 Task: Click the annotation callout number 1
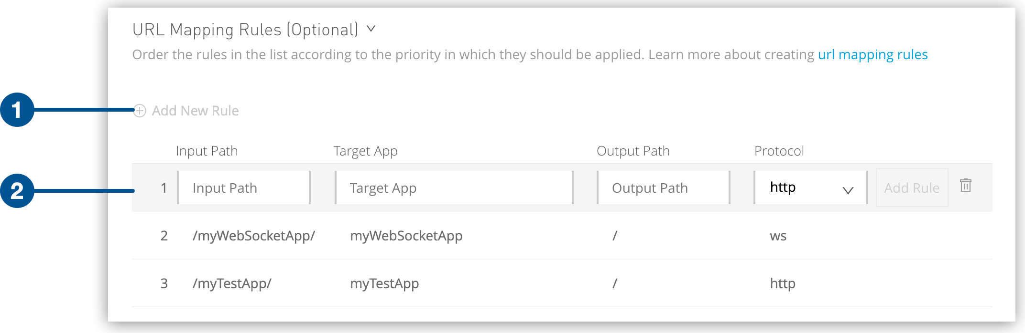pyautogui.click(x=17, y=111)
